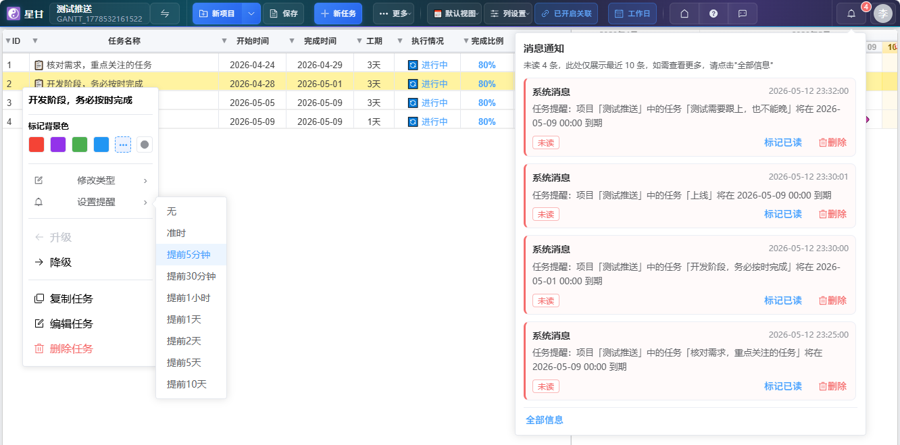This screenshot has height=445, width=900.
Task: Select 降级 in the context menu
Action: (x=91, y=262)
